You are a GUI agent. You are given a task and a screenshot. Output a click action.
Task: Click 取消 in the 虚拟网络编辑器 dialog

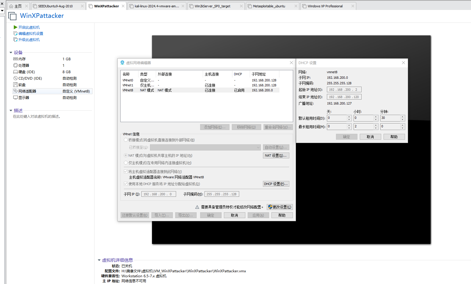pos(234,215)
